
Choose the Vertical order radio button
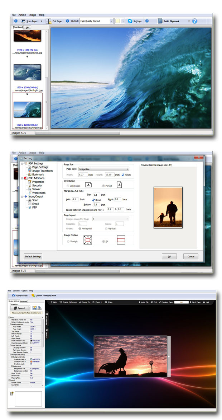[x=106, y=229]
